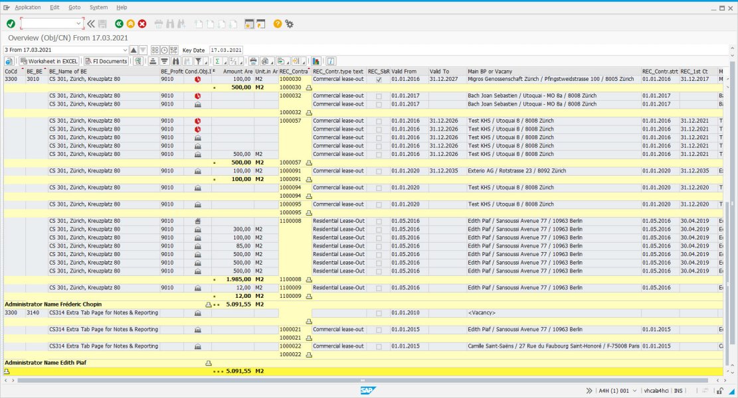
Task: Click the red Cancel icon
Action: click(x=142, y=23)
